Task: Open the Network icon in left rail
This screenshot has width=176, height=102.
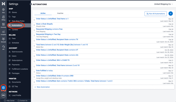Action: [3, 40]
